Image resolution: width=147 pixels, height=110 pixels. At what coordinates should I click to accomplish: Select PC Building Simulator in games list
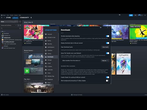(9, 42)
